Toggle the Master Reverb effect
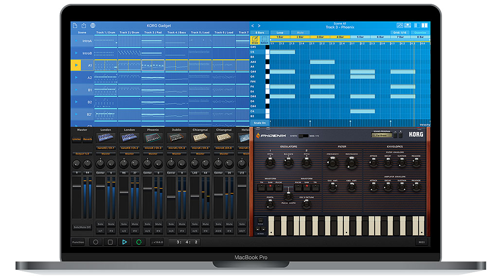The image size is (498, 280). pyautogui.click(x=88, y=139)
